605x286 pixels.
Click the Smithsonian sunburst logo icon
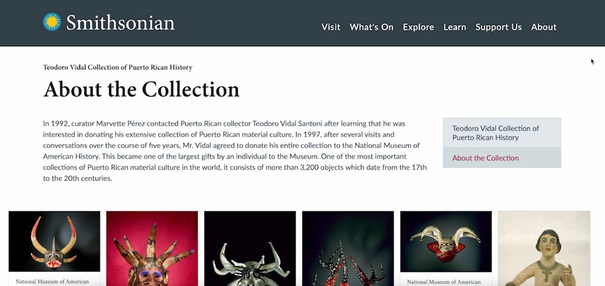52,22
